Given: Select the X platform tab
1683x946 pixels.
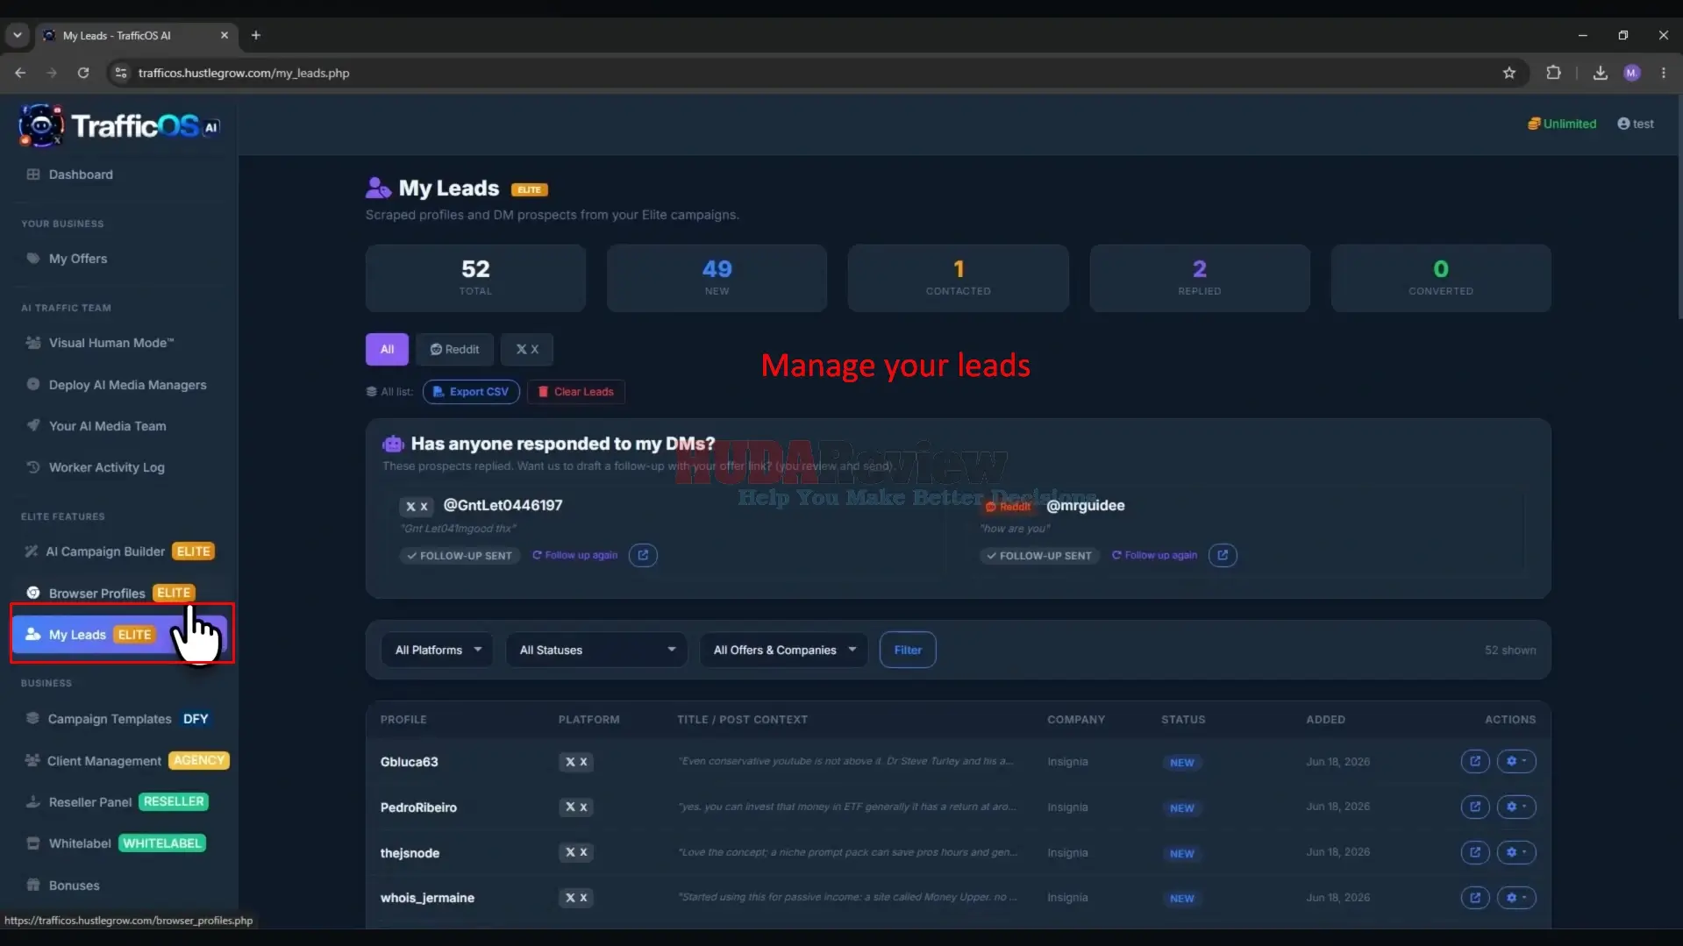Looking at the screenshot, I should (x=527, y=349).
